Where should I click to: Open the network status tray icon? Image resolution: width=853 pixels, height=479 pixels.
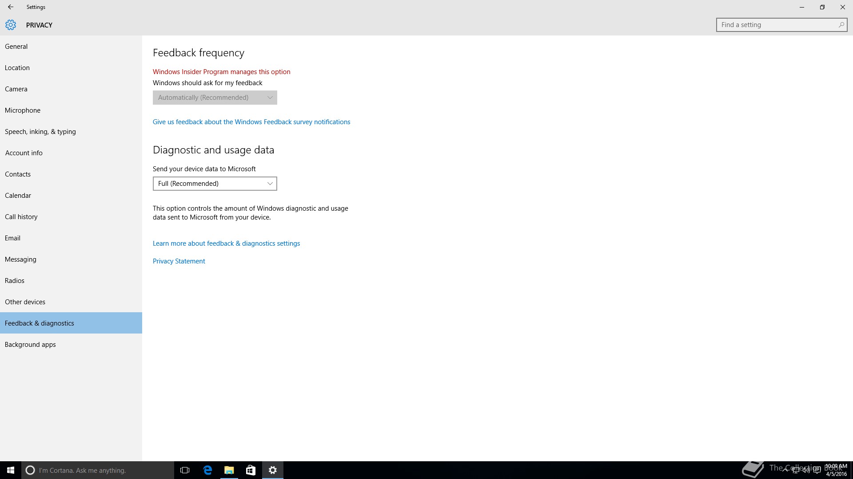tap(795, 470)
